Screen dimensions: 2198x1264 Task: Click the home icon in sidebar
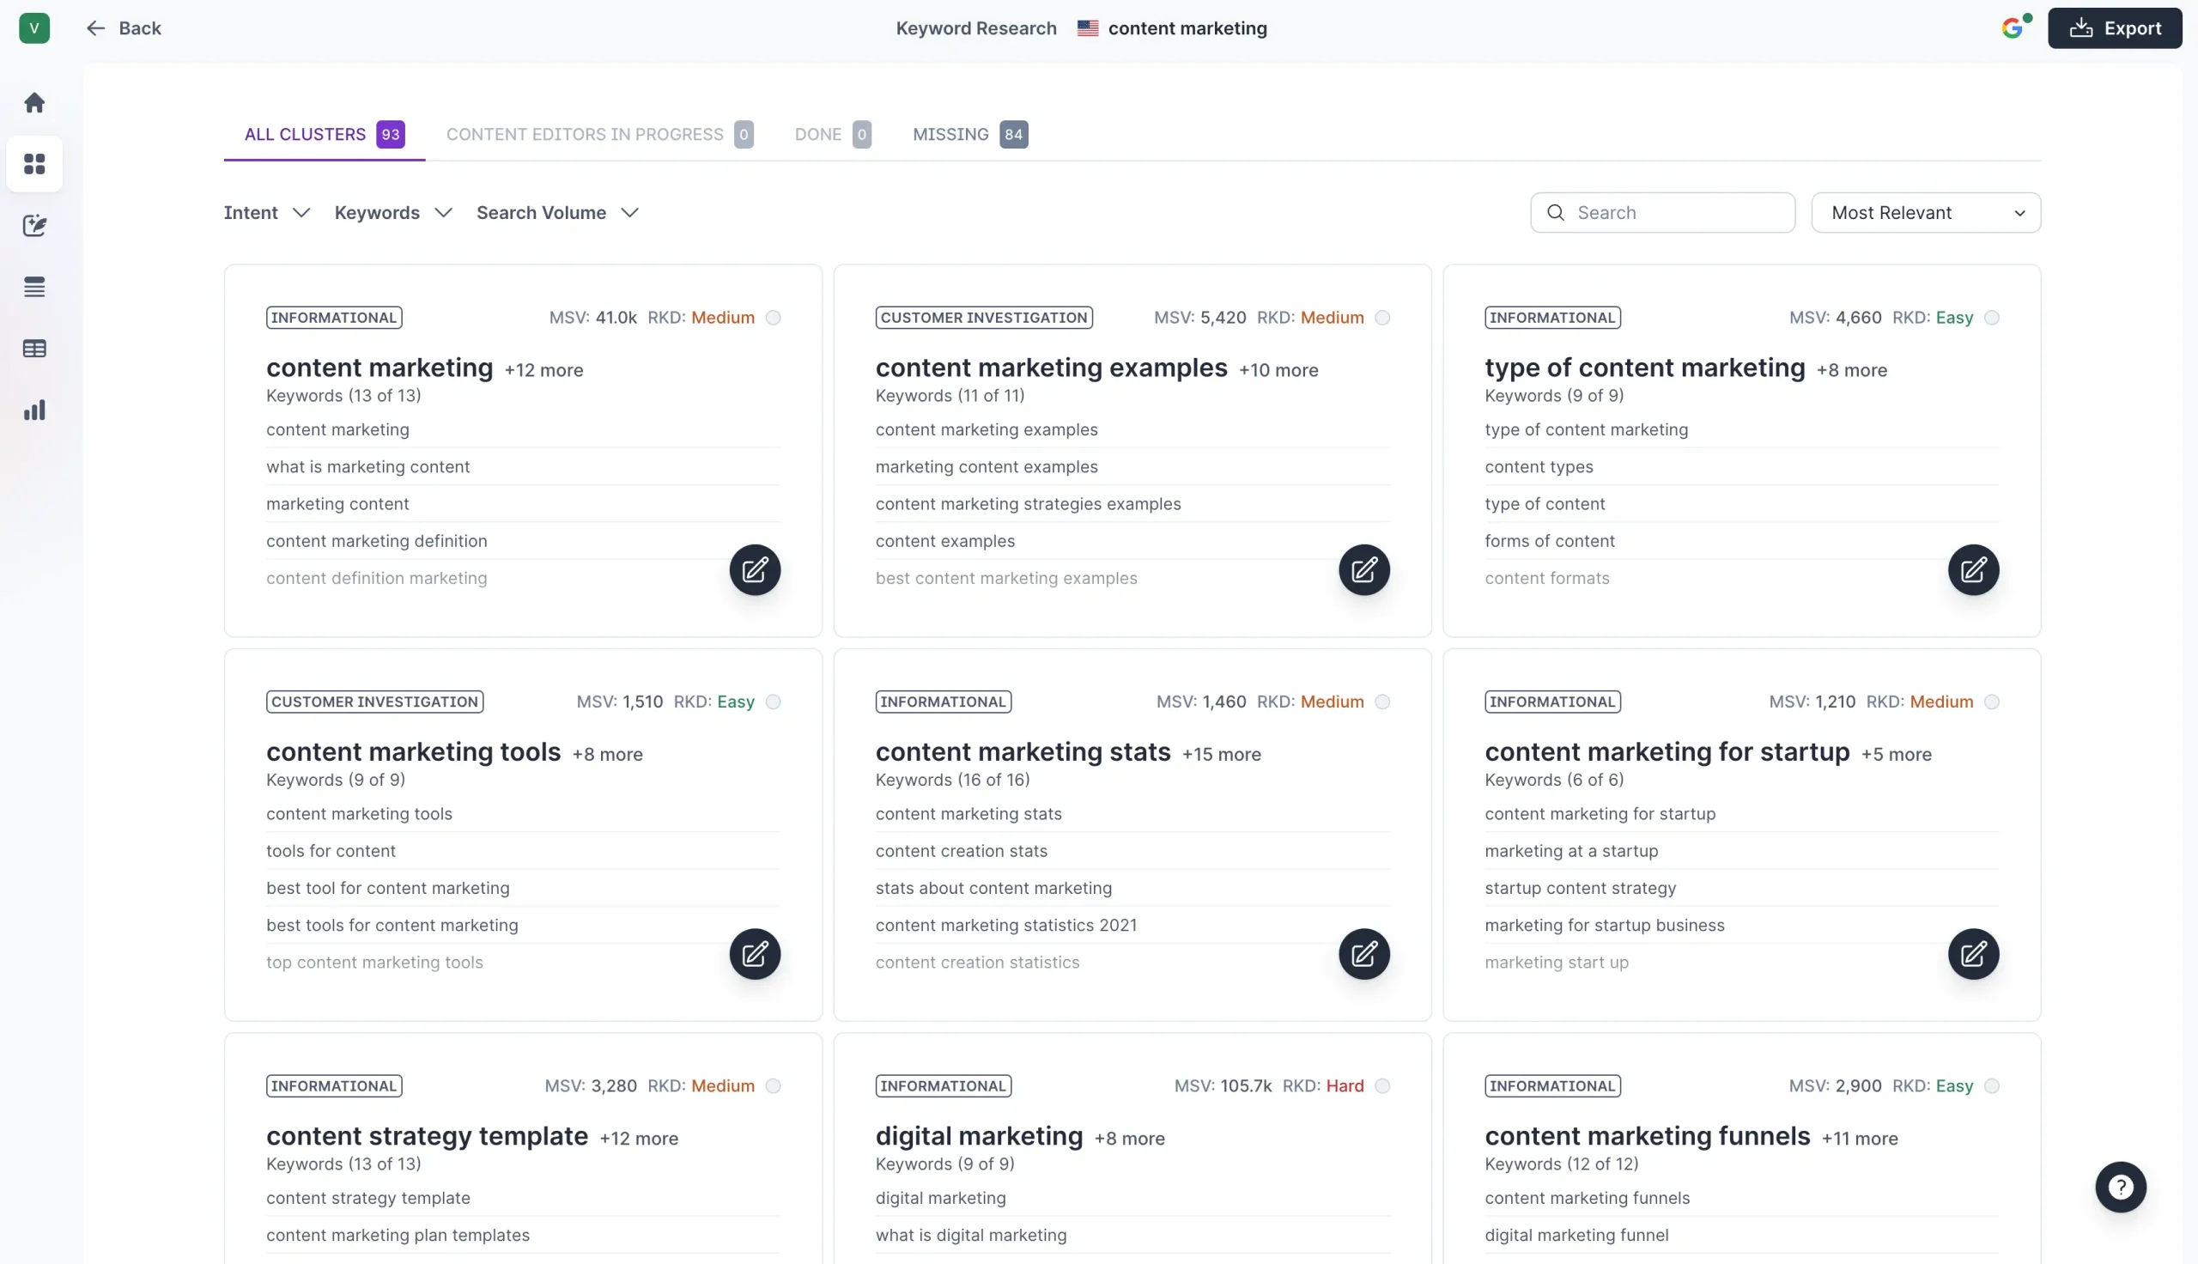pos(34,102)
